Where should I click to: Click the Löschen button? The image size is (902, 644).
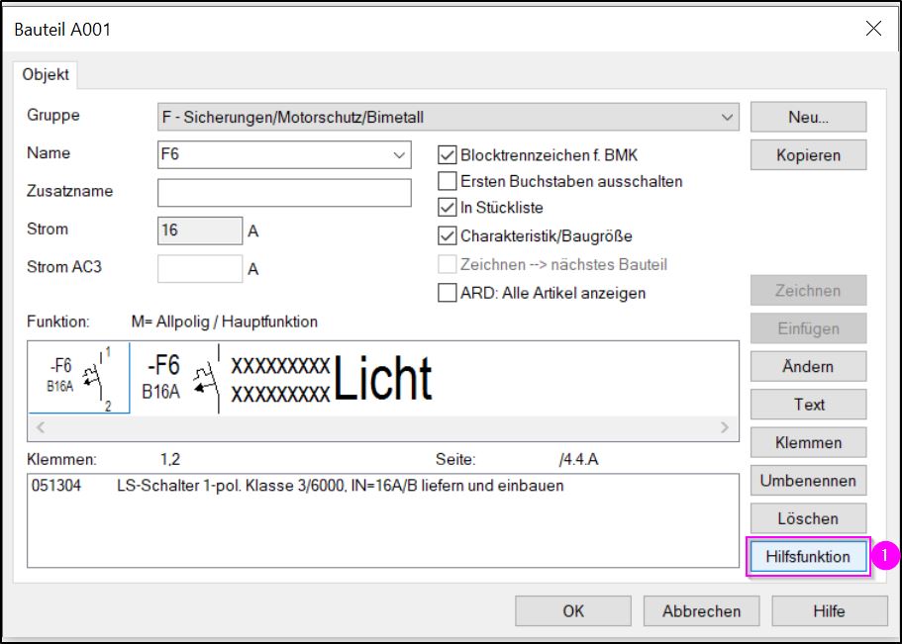(x=808, y=518)
